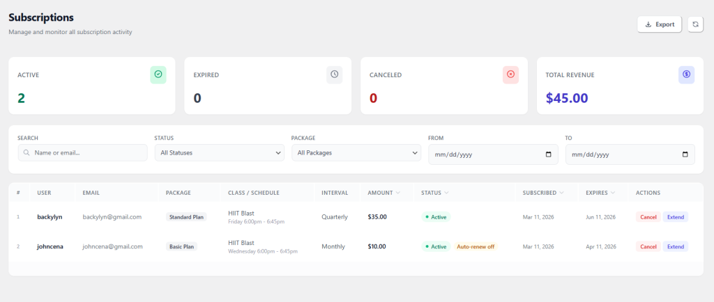Open the To date calendar picker icon

tap(685, 154)
